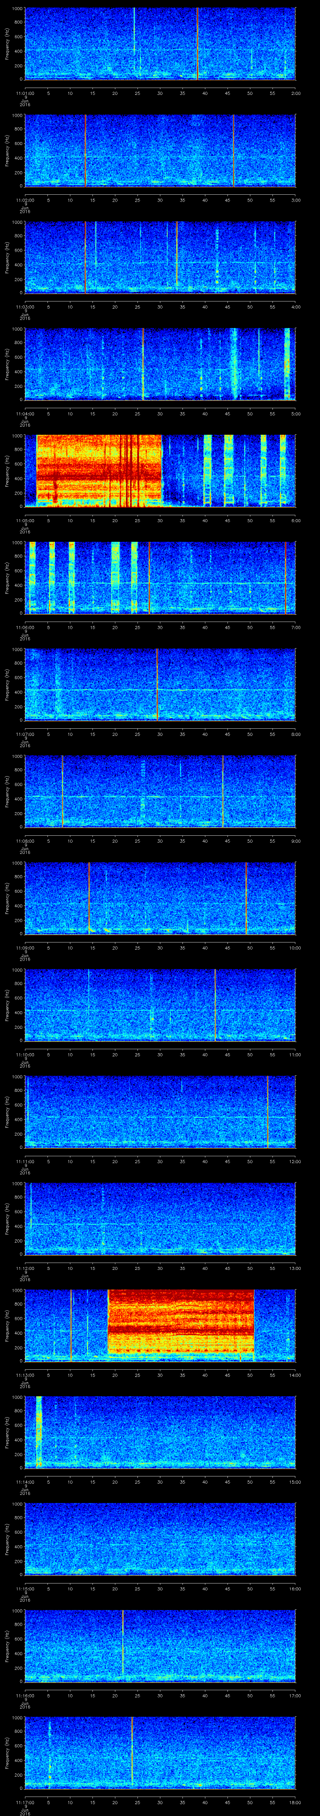The width and height of the screenshot is (320, 1816).
Task: Click the 11:16:00 start time label
Action: tap(25, 1695)
